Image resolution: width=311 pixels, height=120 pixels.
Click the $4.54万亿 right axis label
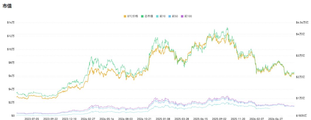click(302, 23)
